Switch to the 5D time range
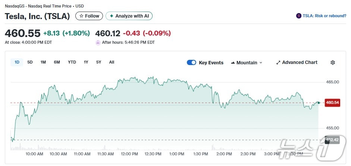 point(30,62)
